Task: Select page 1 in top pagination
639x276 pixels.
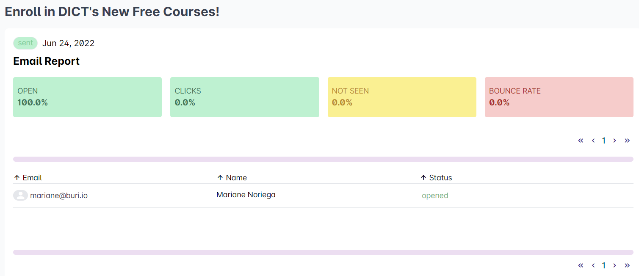Action: pos(604,141)
